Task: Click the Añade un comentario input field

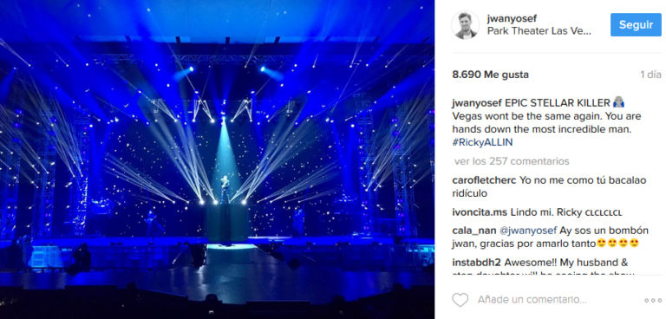Action: coord(532,300)
